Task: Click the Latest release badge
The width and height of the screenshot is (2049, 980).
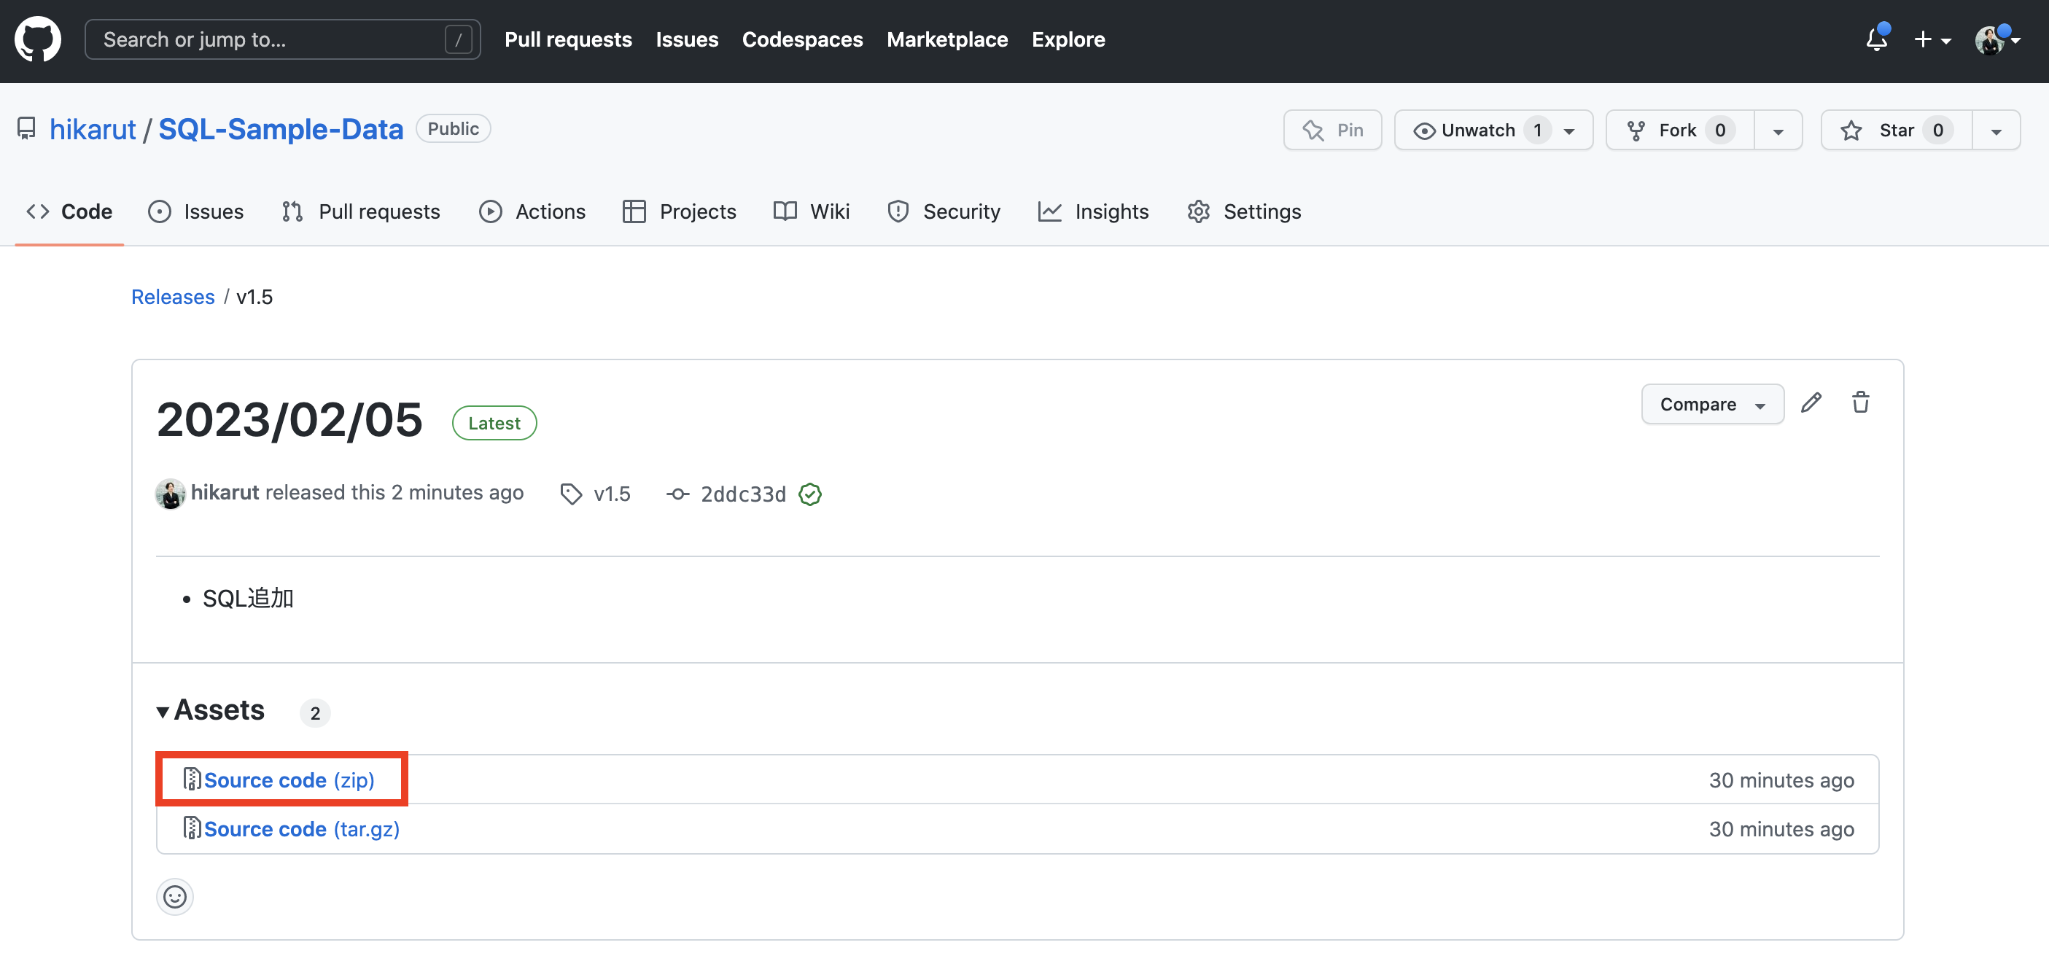Action: click(x=494, y=422)
